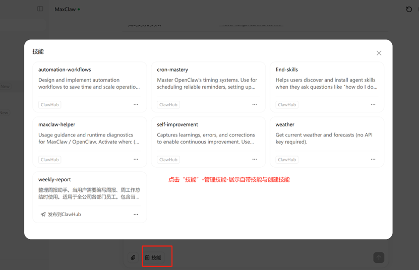This screenshot has width=419, height=270.
Task: Toggle the sidebar panel icon
Action: click(x=40, y=9)
